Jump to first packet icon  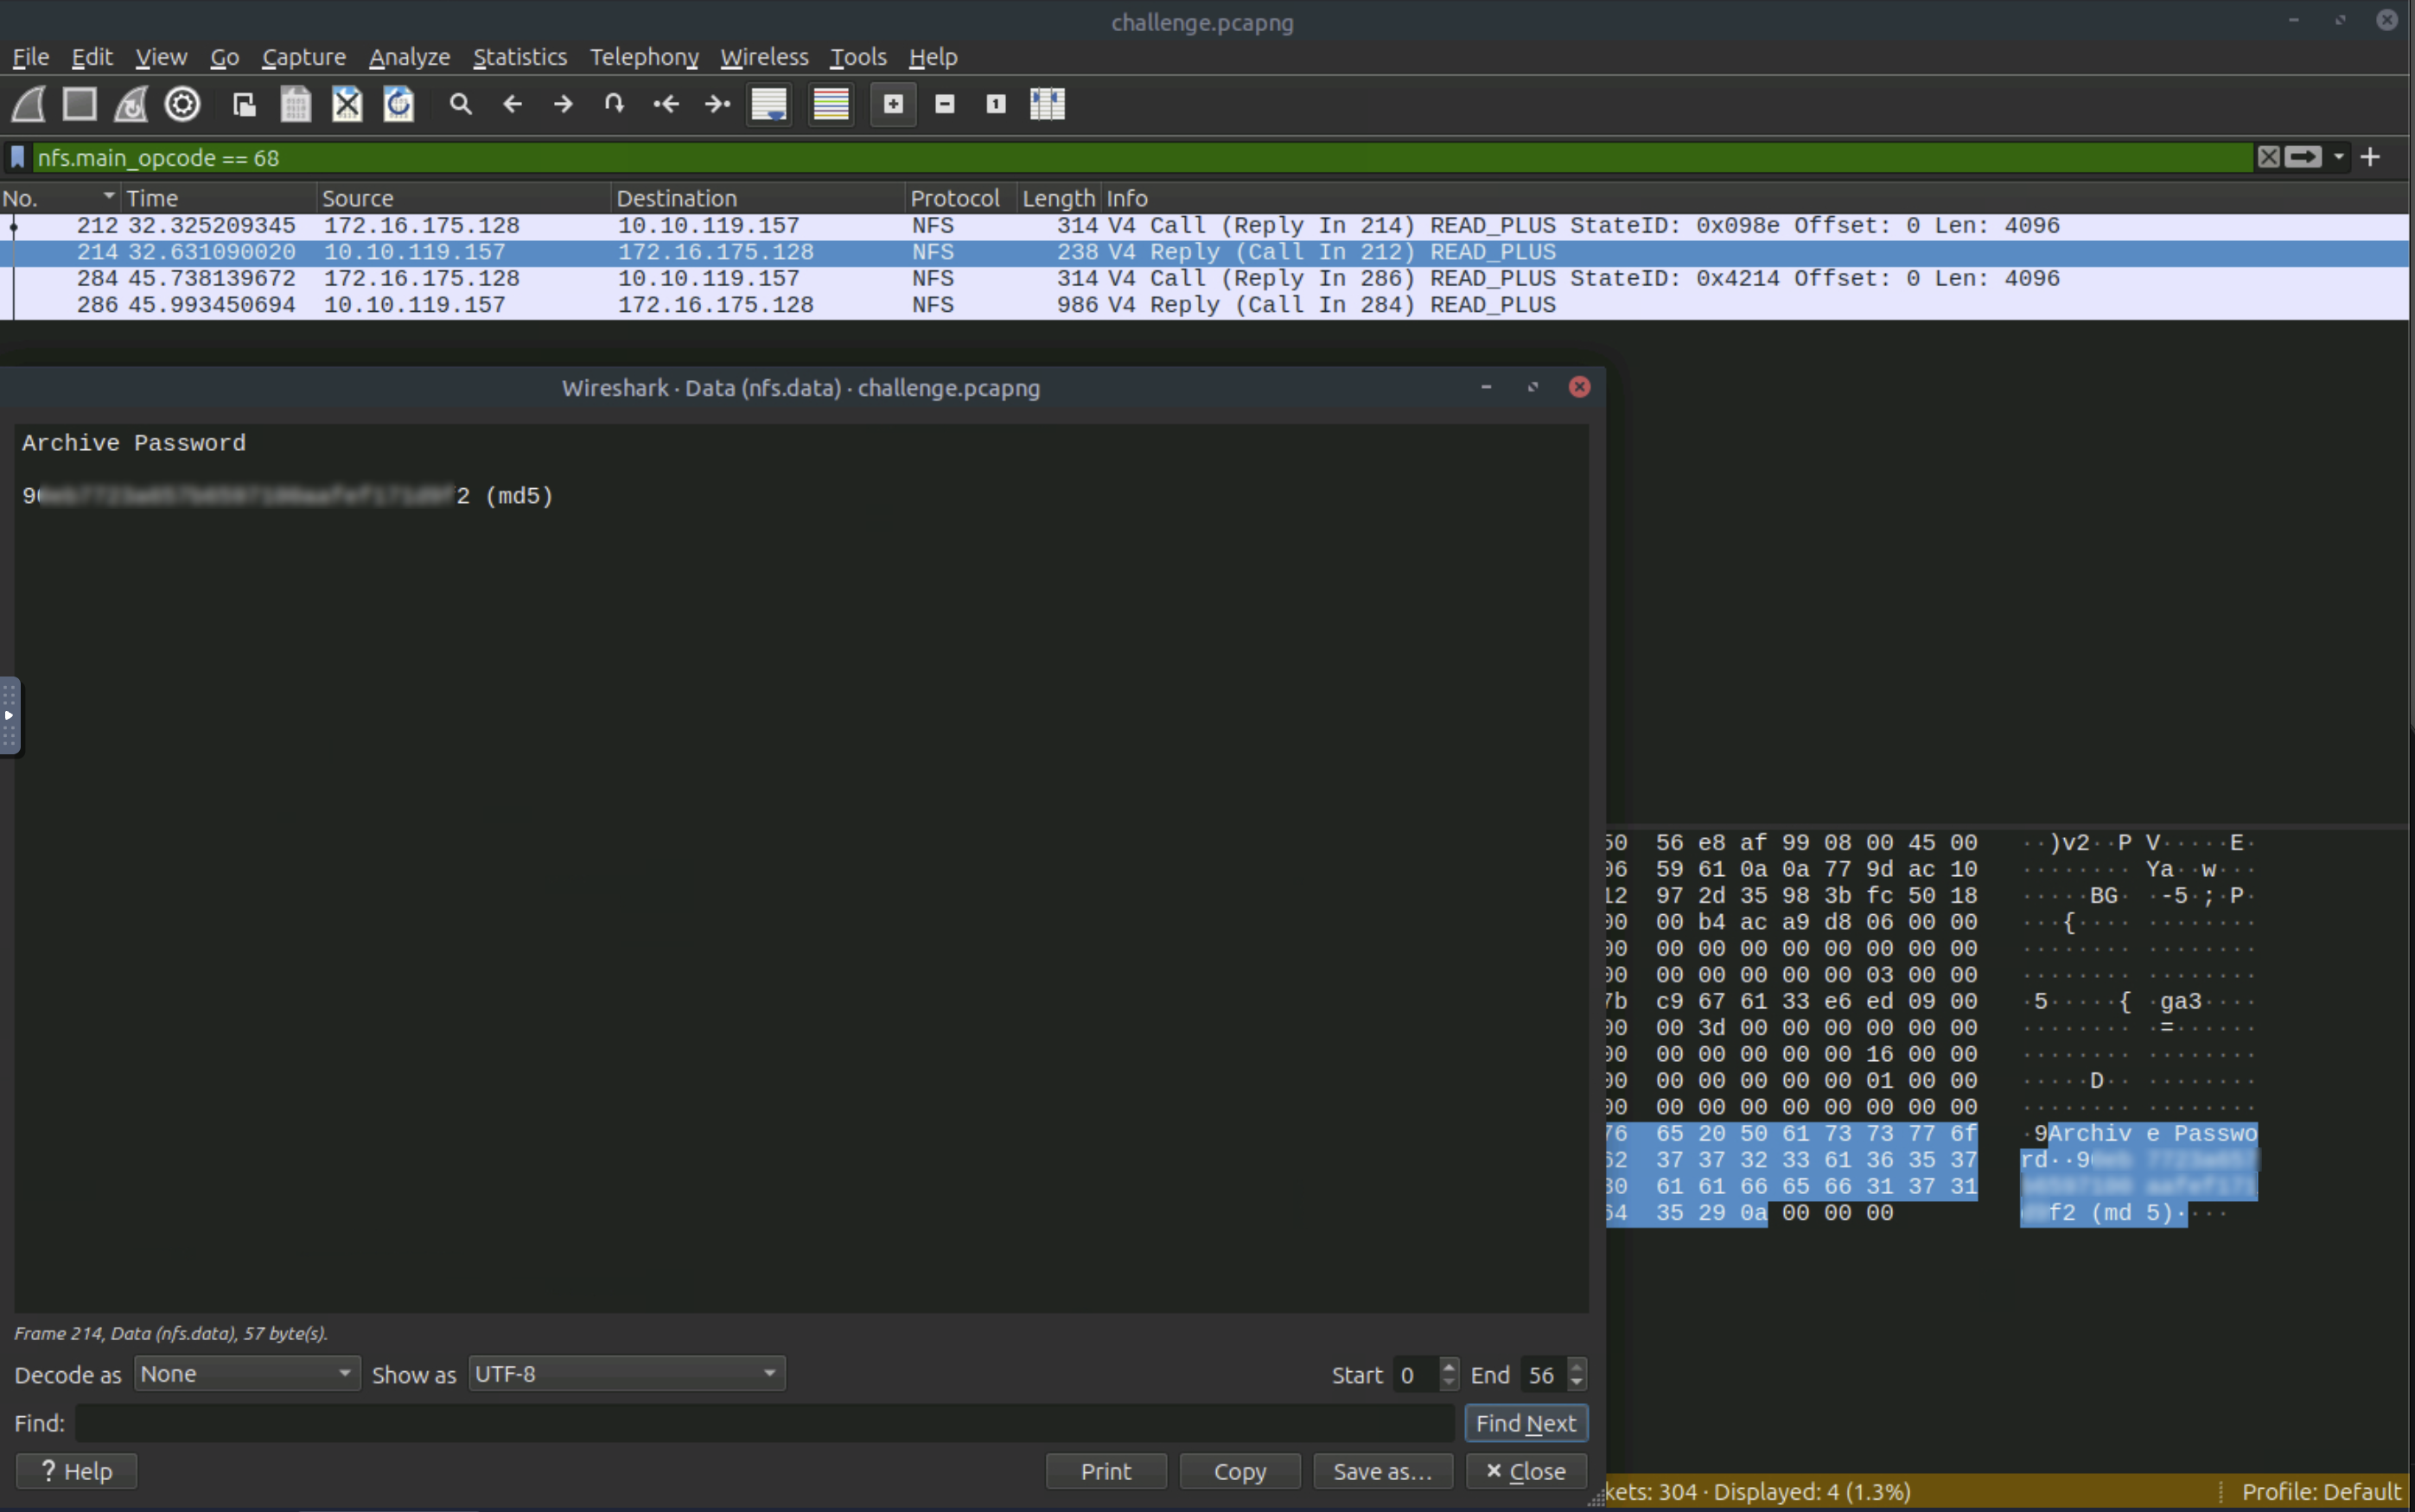666,104
